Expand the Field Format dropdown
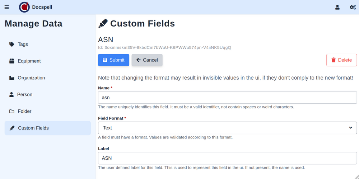Screen dimensions: 359x179 [x=227, y=128]
